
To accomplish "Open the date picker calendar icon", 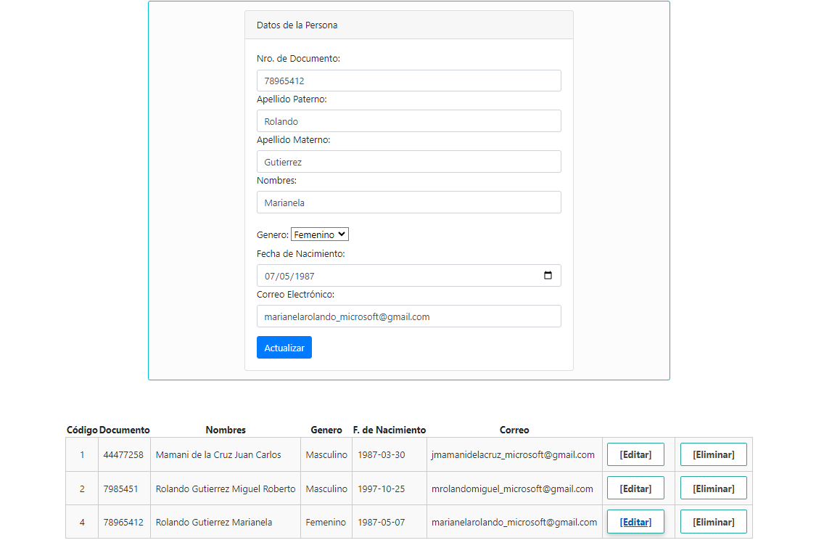I will point(548,276).
